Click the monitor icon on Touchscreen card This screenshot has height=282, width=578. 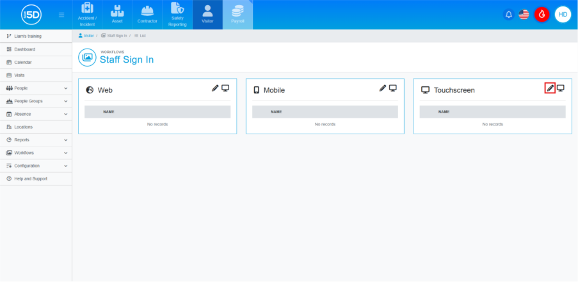[x=561, y=88]
